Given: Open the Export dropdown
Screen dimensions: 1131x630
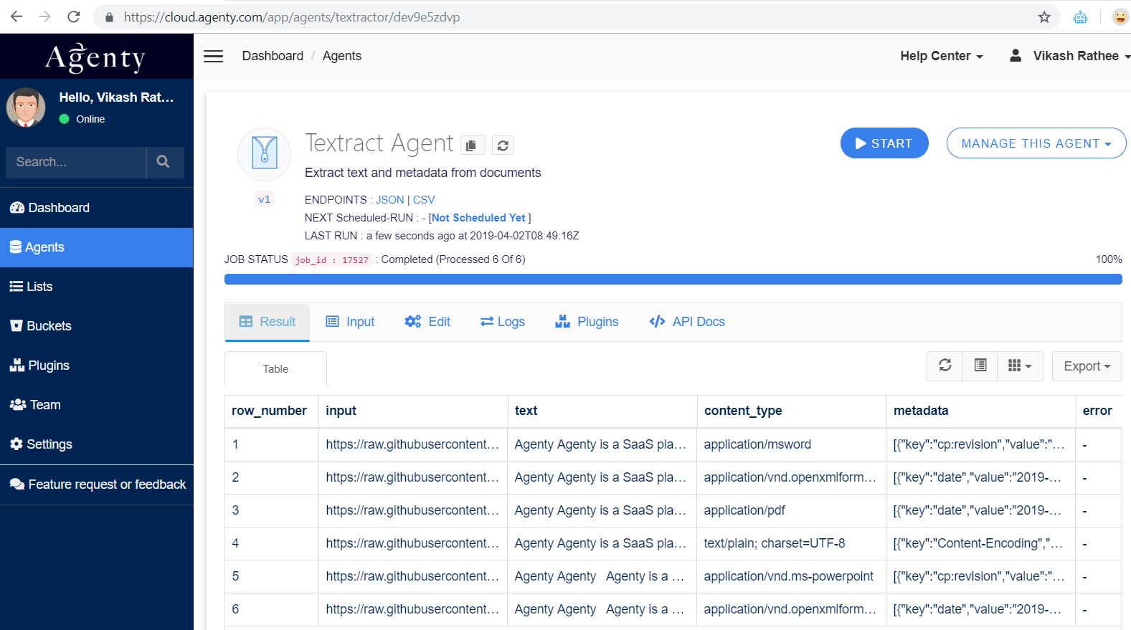Looking at the screenshot, I should pos(1087,366).
